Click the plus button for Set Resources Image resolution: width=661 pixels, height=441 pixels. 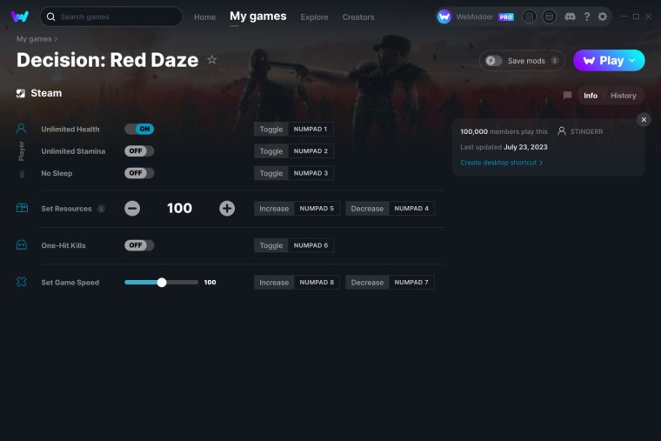[227, 208]
